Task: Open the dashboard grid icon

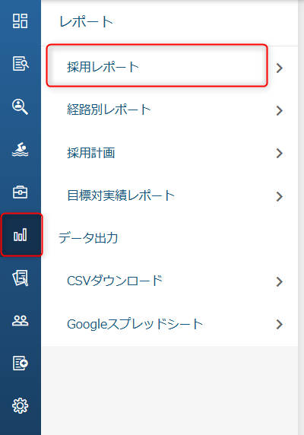Action: pyautogui.click(x=21, y=21)
